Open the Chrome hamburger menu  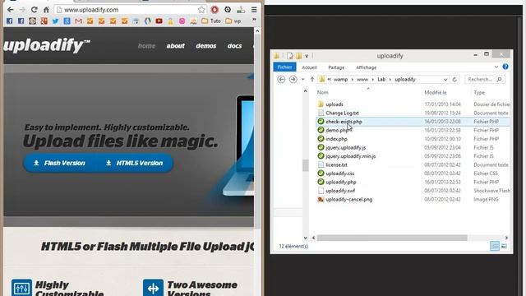tap(254, 10)
